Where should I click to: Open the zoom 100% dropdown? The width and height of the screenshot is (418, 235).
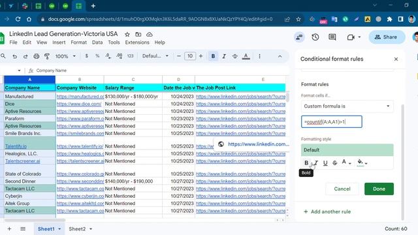point(65,56)
